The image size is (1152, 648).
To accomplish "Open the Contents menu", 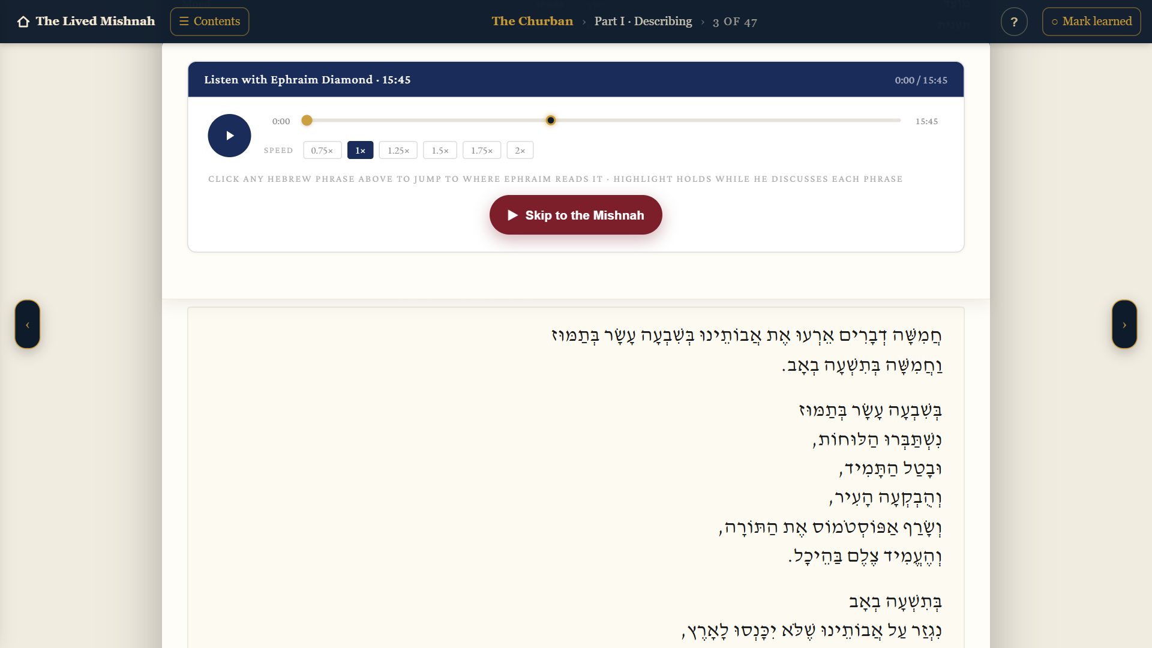I will click(209, 22).
